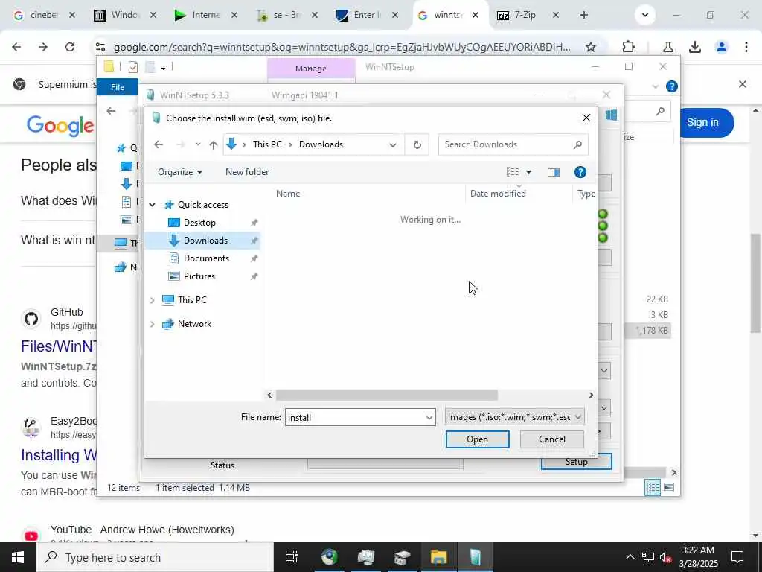Go back in the file dialog navigation
The width and height of the screenshot is (762, 572).
click(159, 144)
